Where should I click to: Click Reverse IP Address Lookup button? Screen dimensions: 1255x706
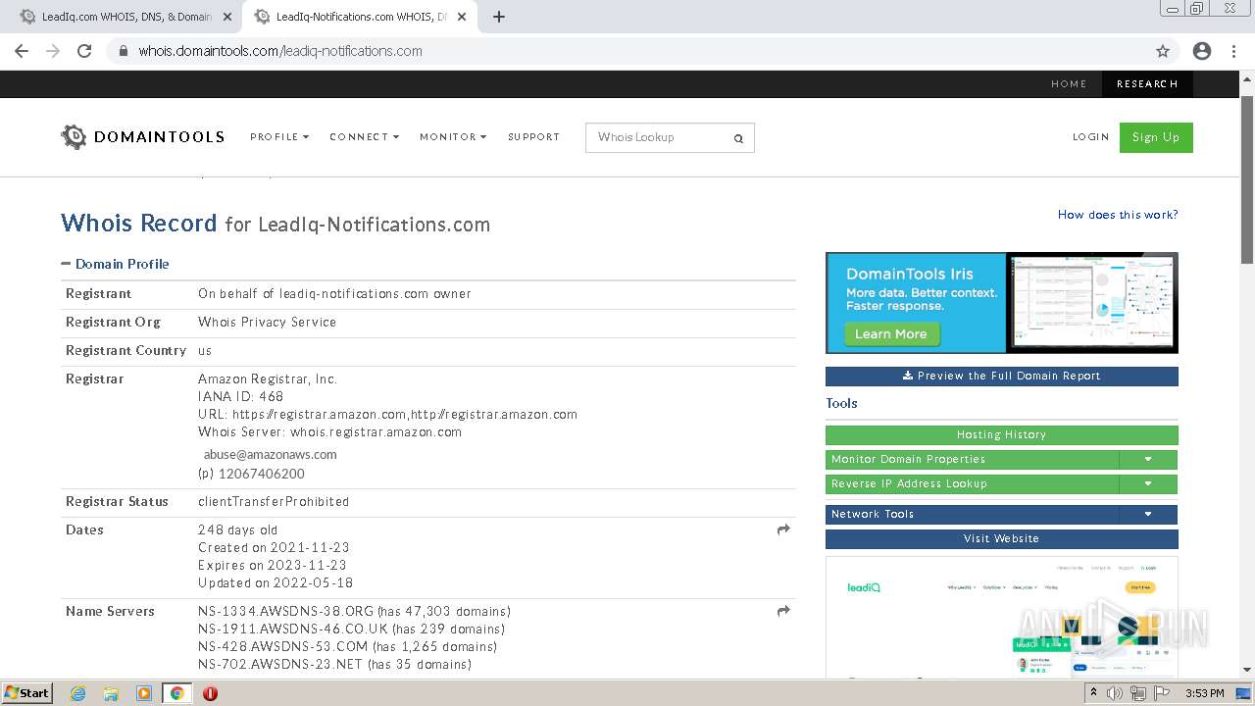point(972,484)
